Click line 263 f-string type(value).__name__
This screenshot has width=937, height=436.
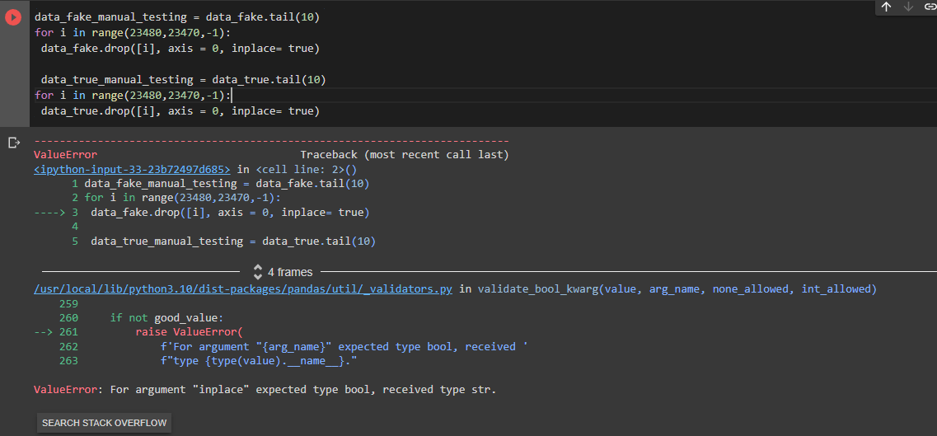click(x=259, y=361)
